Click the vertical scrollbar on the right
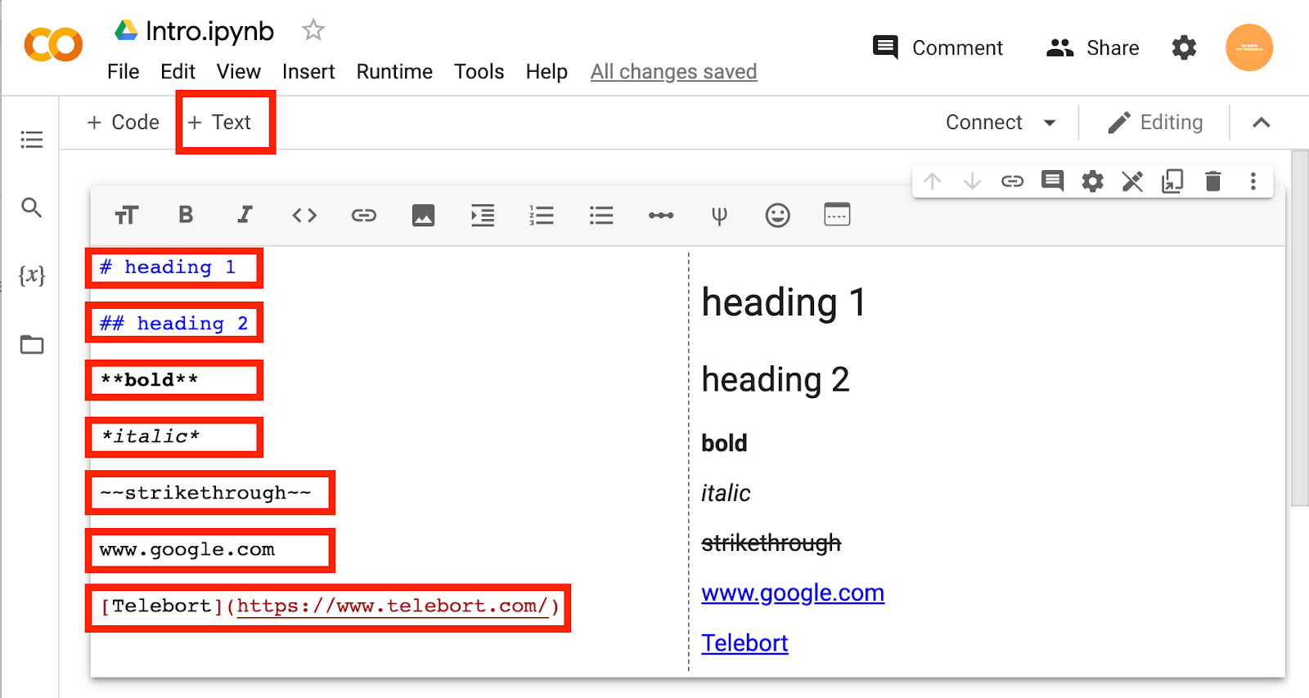Screen dimensions: 1309x698 pyautogui.click(x=1299, y=327)
